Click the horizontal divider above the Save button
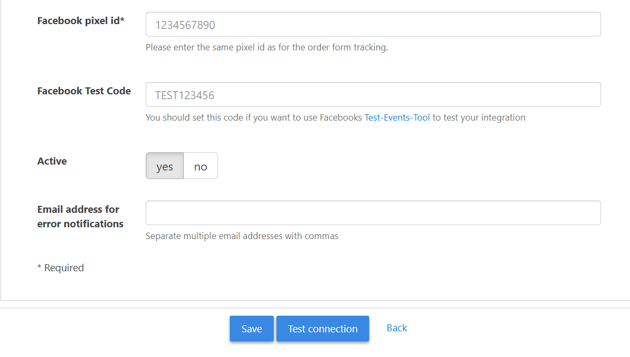 point(315,308)
